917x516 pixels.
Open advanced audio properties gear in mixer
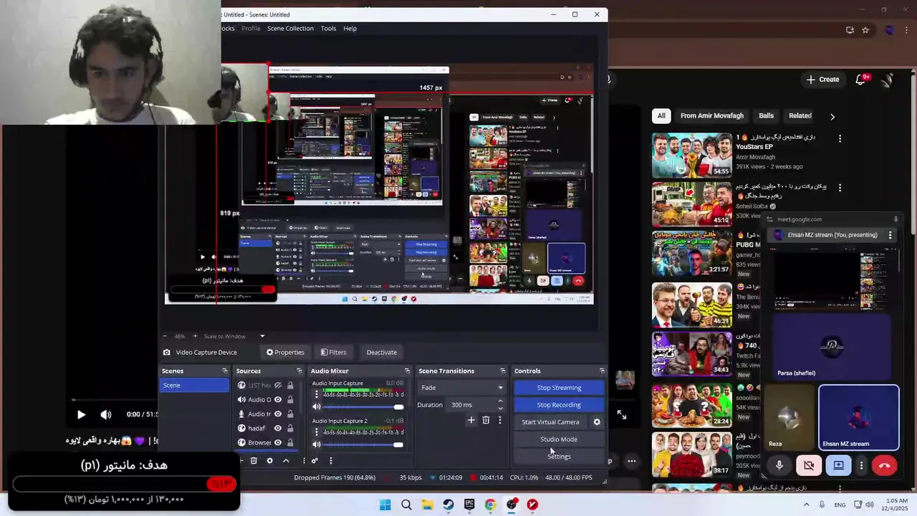pos(315,461)
